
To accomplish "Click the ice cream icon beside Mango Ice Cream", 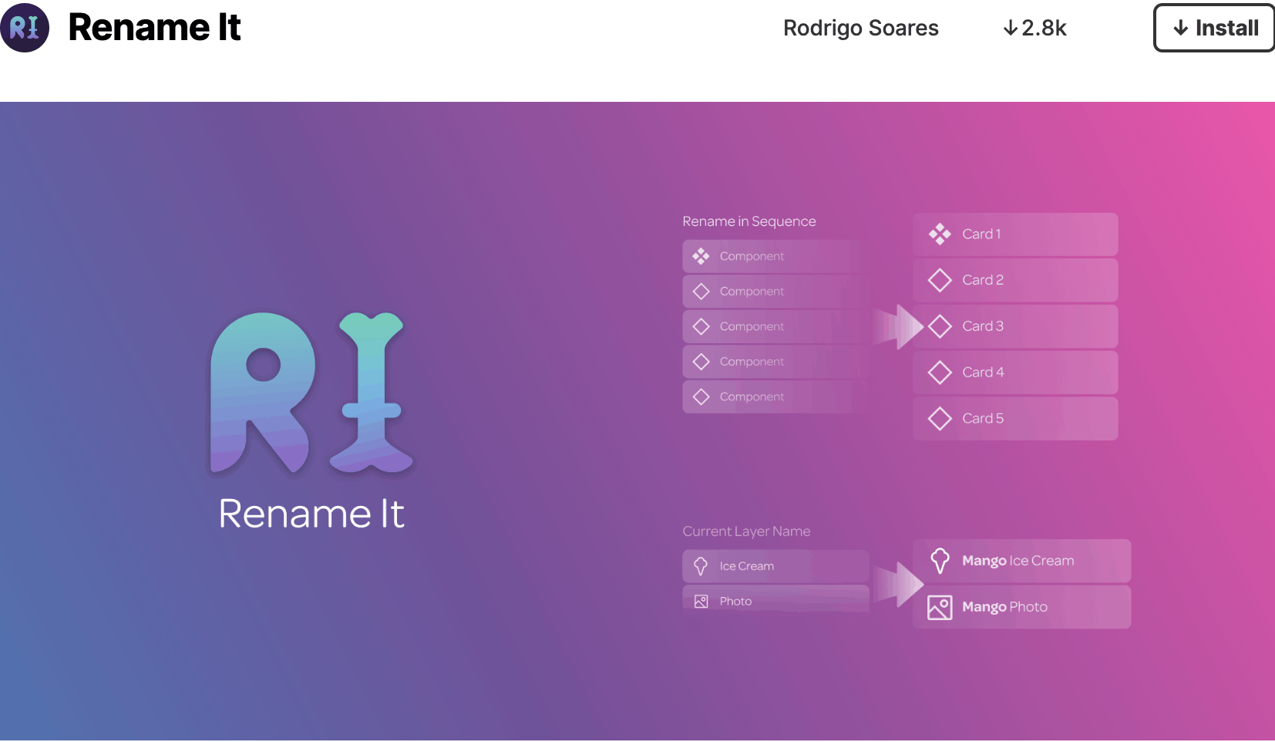I will coord(940,561).
